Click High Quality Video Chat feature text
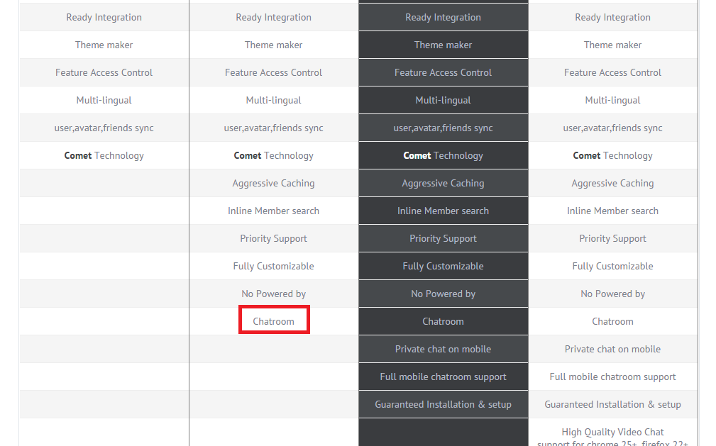Viewport: 716px width, 446px height. click(x=612, y=432)
